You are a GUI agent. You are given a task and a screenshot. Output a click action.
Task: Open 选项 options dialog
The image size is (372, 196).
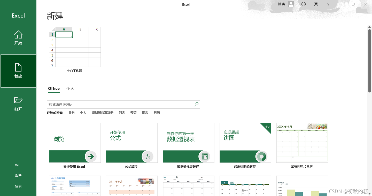click(18, 186)
